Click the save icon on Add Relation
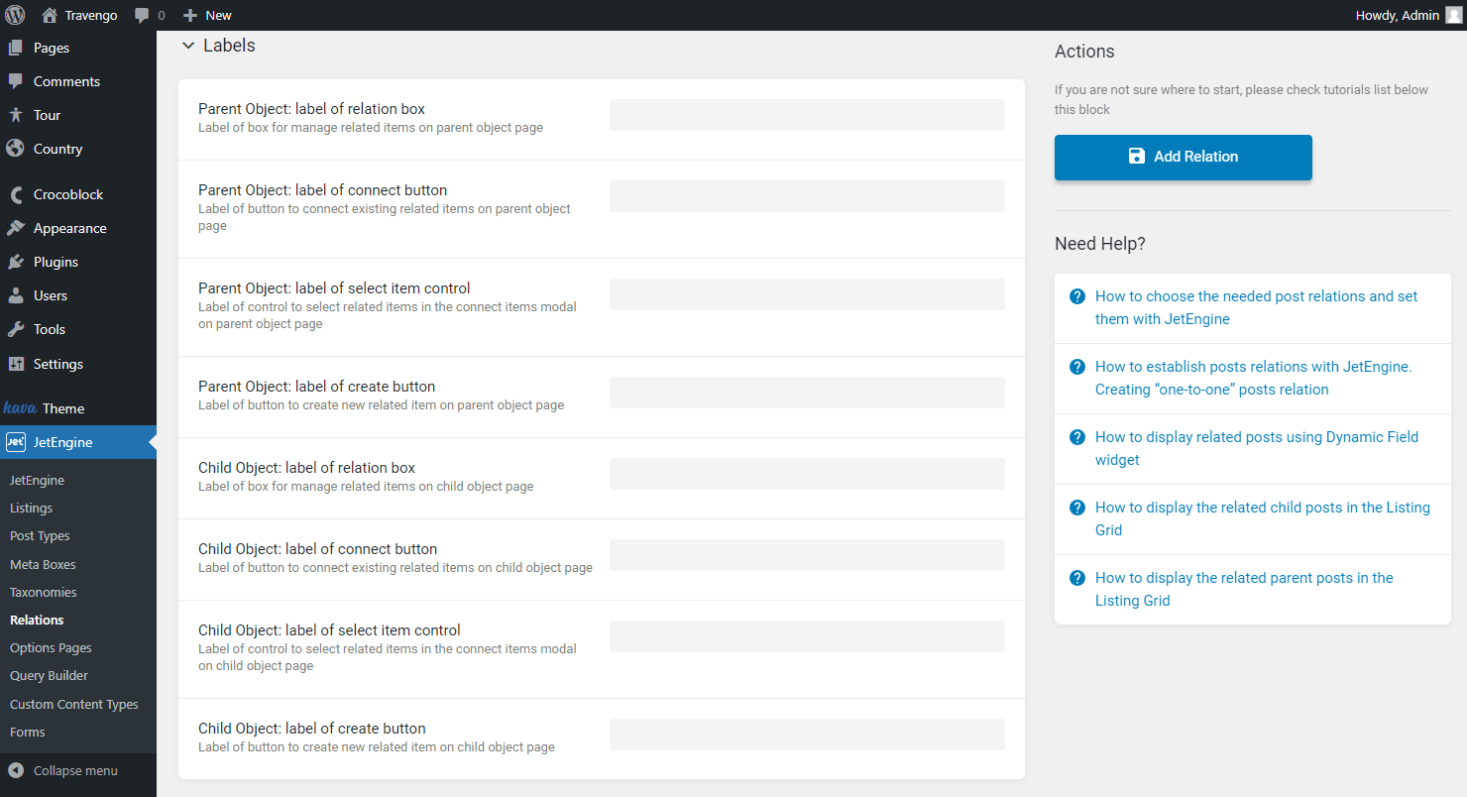The height and width of the screenshot is (797, 1467). point(1137,156)
